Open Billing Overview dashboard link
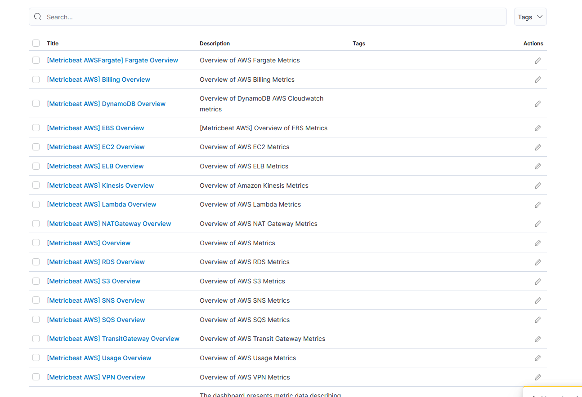Screen dimensions: 582x397 (98, 79)
